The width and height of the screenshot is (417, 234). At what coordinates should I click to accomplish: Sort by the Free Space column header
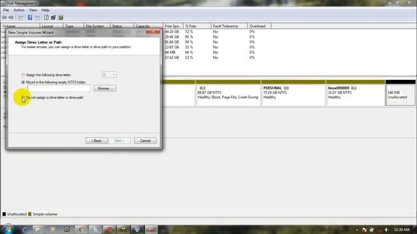click(173, 26)
